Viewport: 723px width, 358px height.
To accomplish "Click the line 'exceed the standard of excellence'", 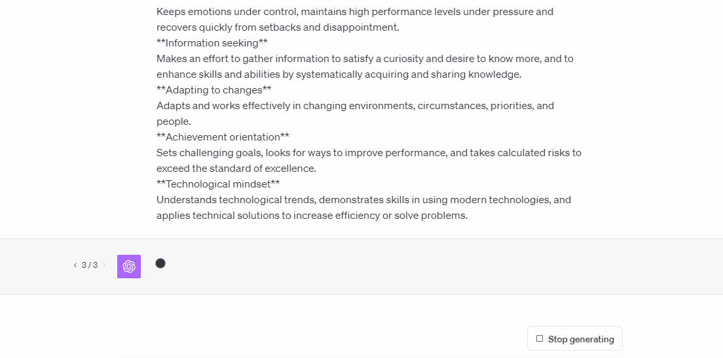I will pyautogui.click(x=236, y=169).
